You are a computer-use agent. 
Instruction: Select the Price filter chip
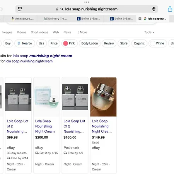click(x=54, y=43)
